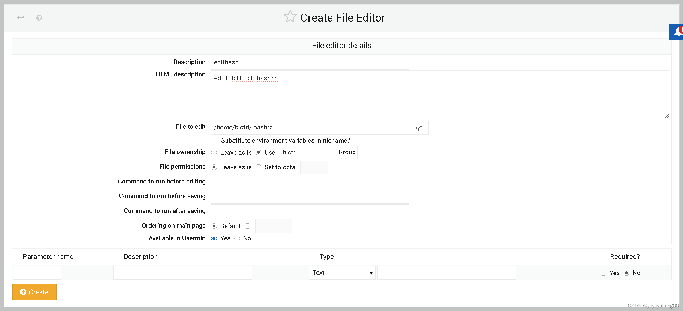Click the Parameter name input box
Viewport: 683px width, 311px height.
pyautogui.click(x=37, y=273)
